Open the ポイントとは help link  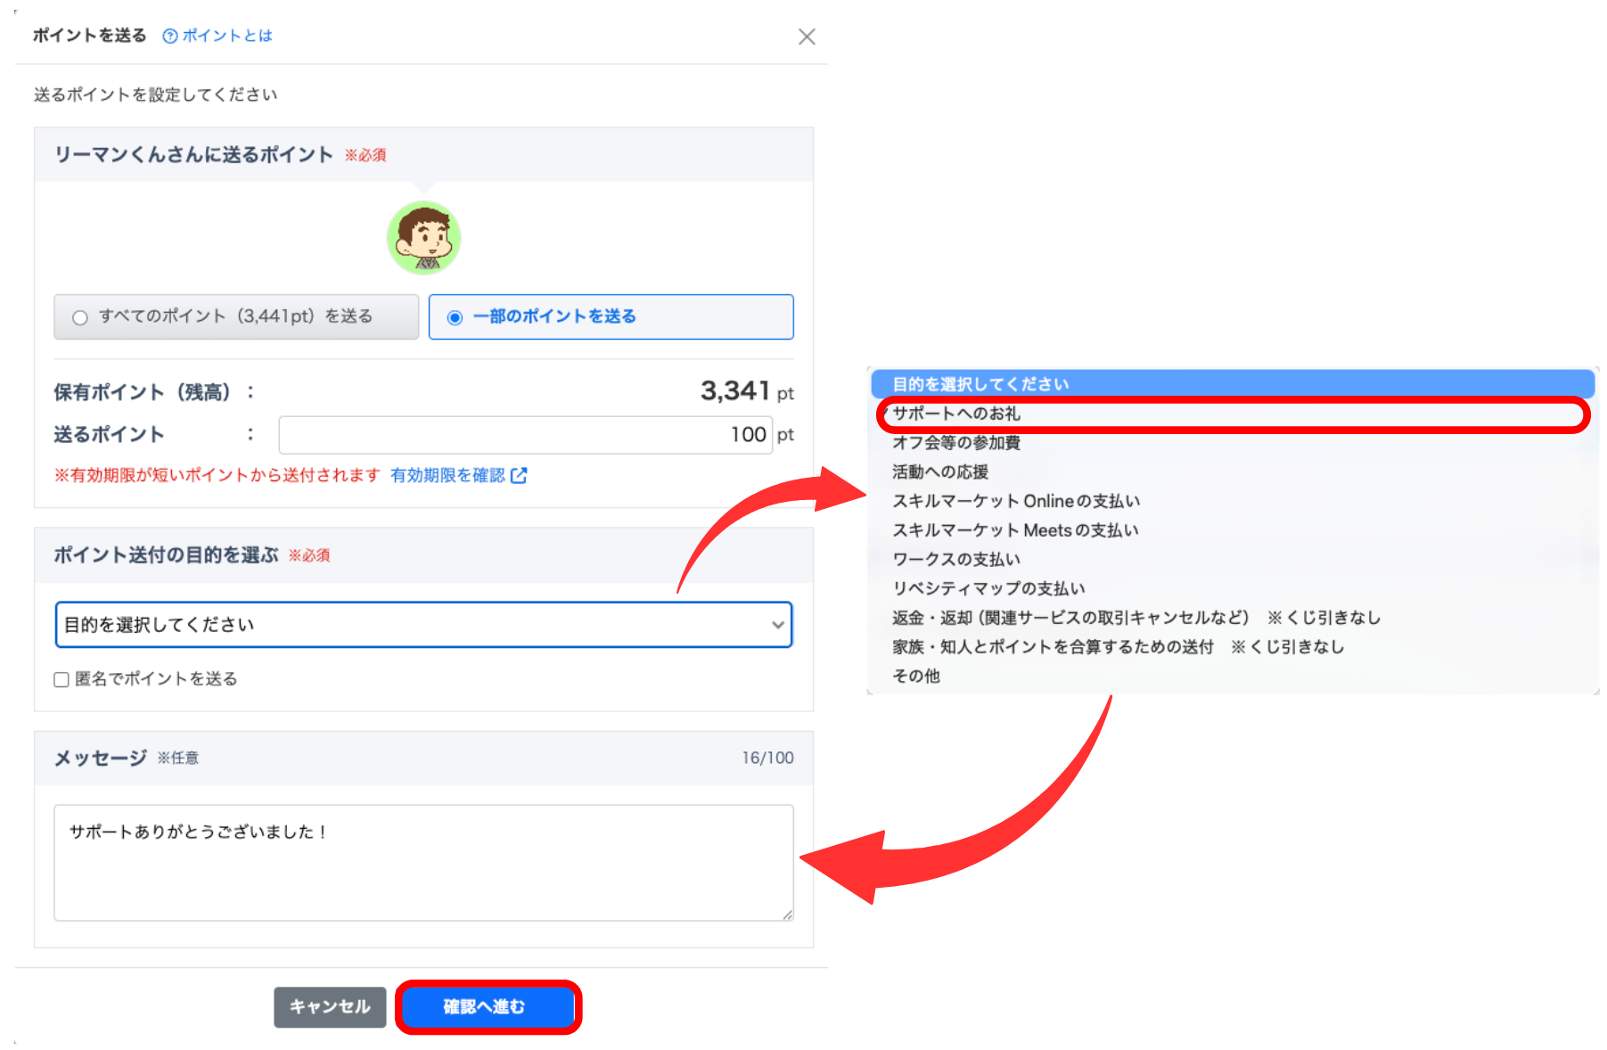tap(225, 36)
